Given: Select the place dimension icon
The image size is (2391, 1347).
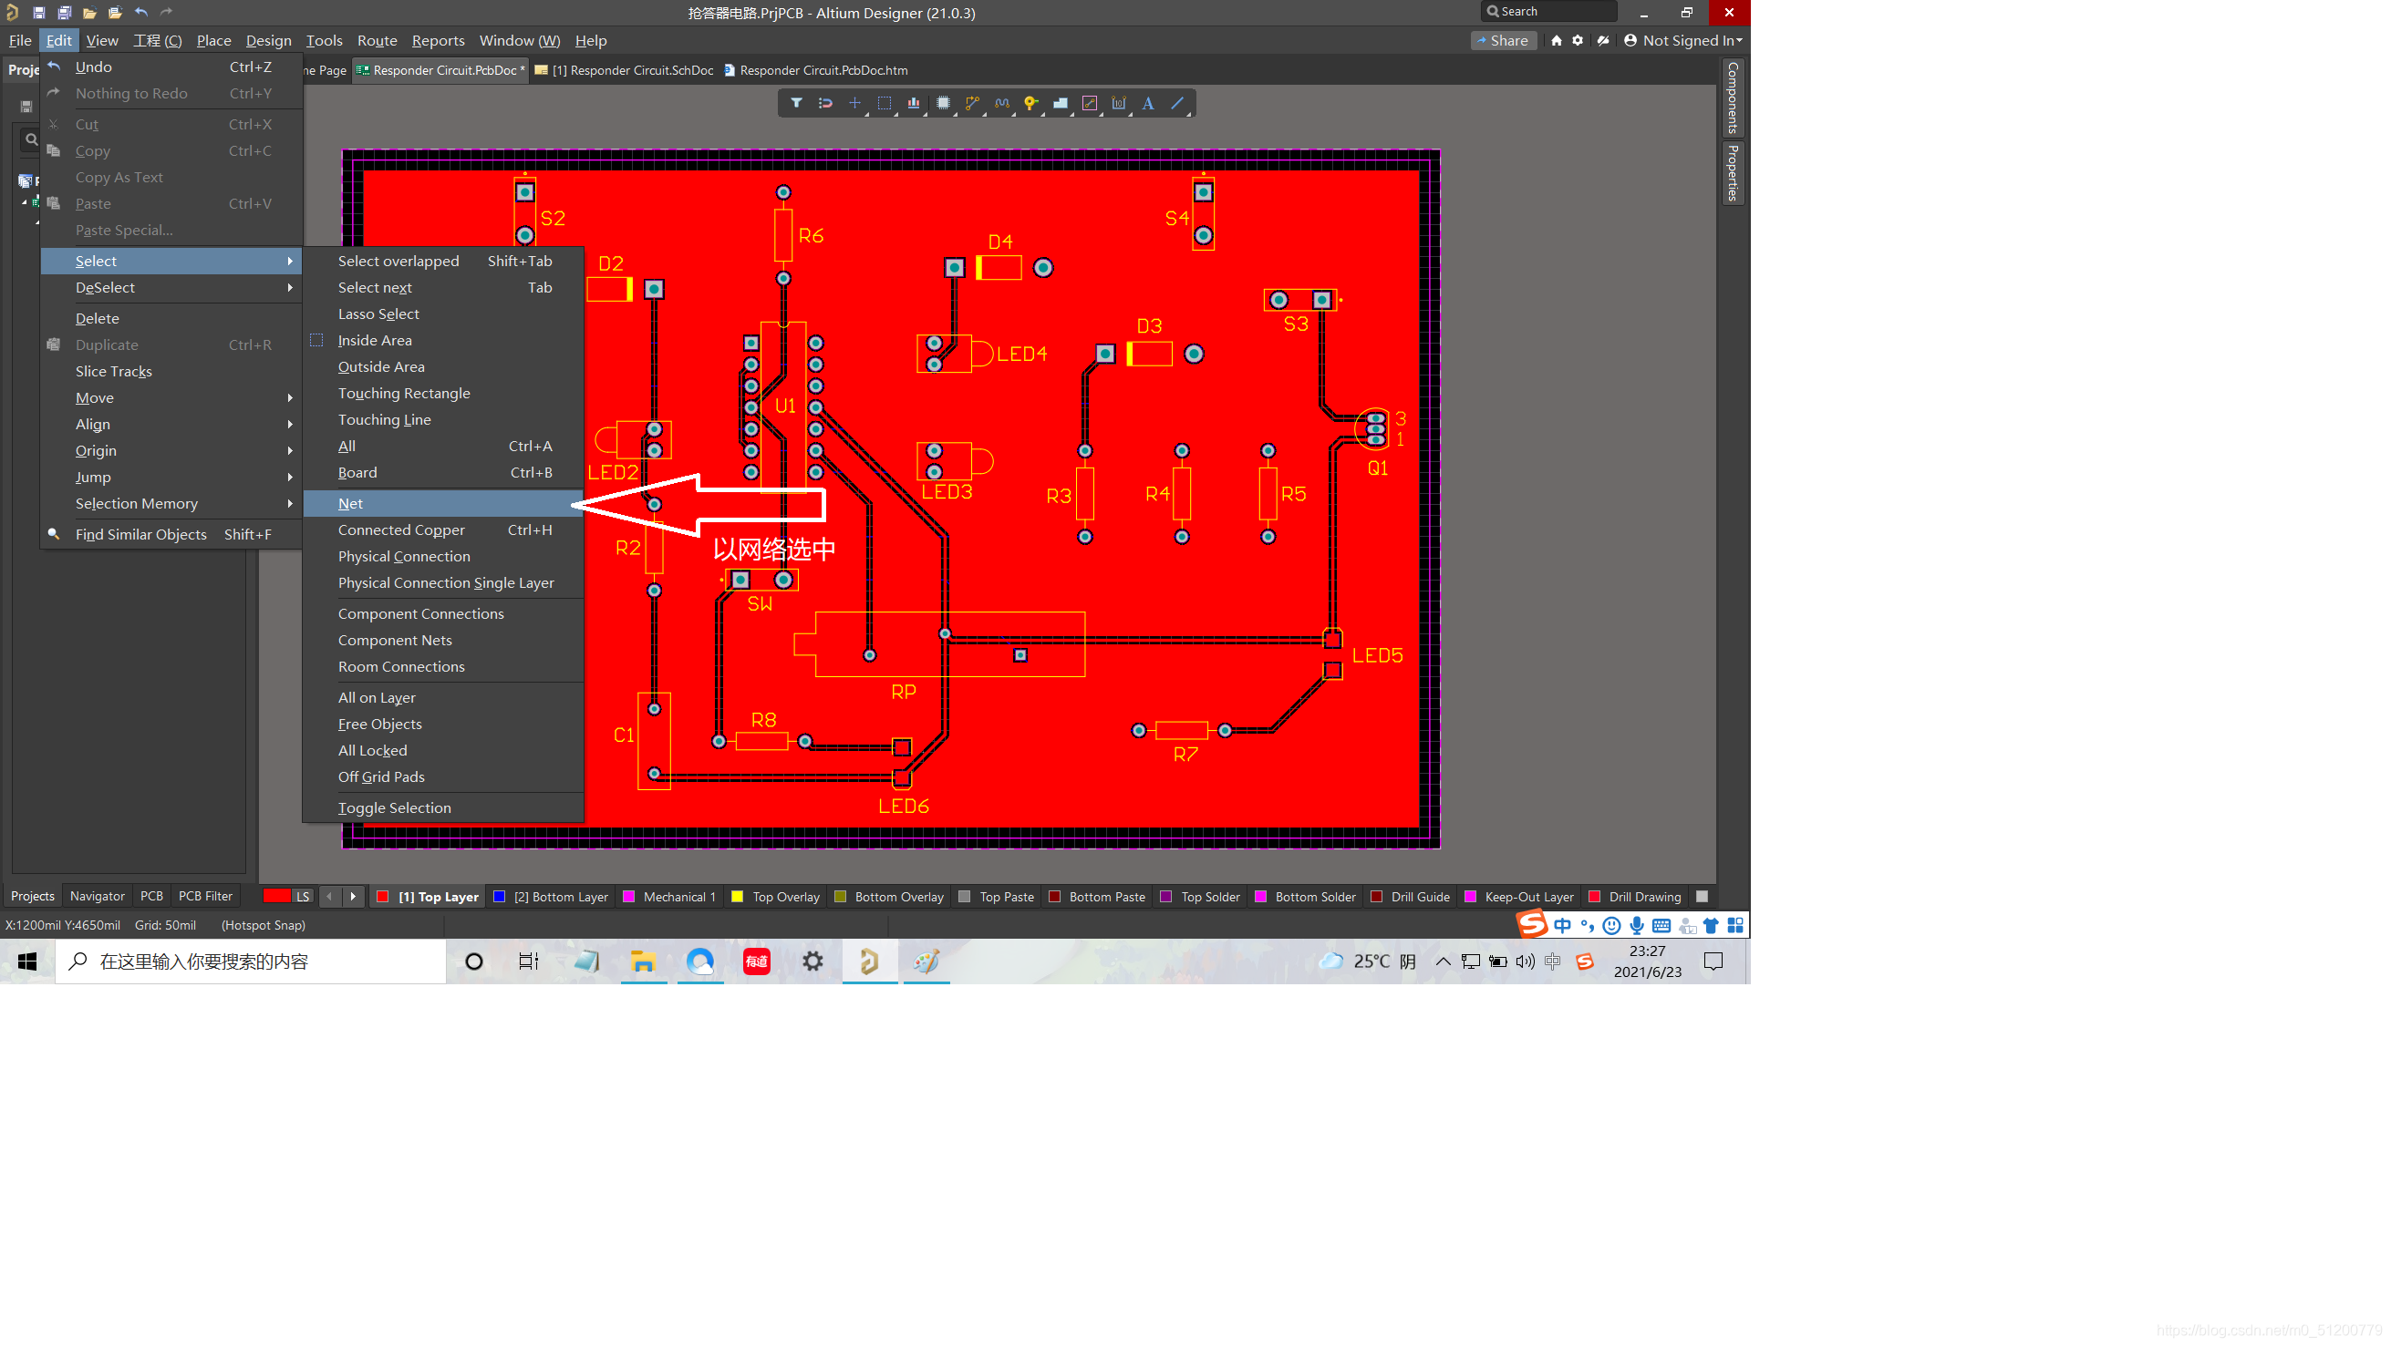Looking at the screenshot, I should (x=1119, y=103).
